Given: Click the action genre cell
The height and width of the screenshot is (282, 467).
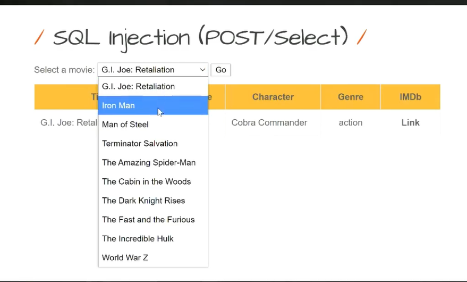Looking at the screenshot, I should click(x=351, y=123).
